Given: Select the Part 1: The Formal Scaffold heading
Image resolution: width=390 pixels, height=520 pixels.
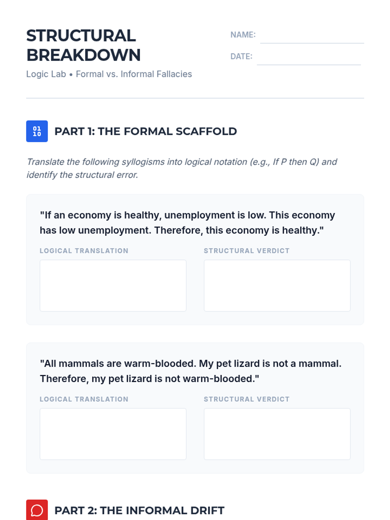Looking at the screenshot, I should coord(146,131).
